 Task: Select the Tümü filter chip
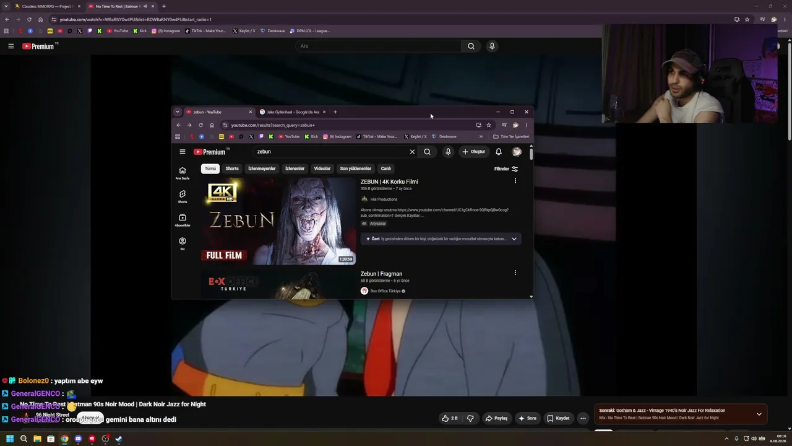point(210,168)
